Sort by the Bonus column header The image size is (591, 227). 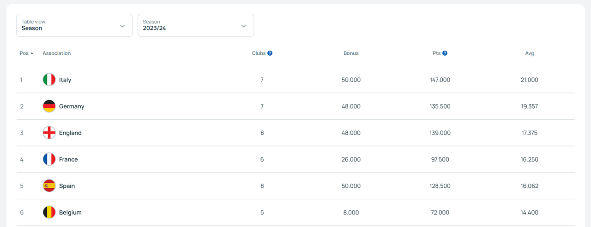tap(351, 53)
